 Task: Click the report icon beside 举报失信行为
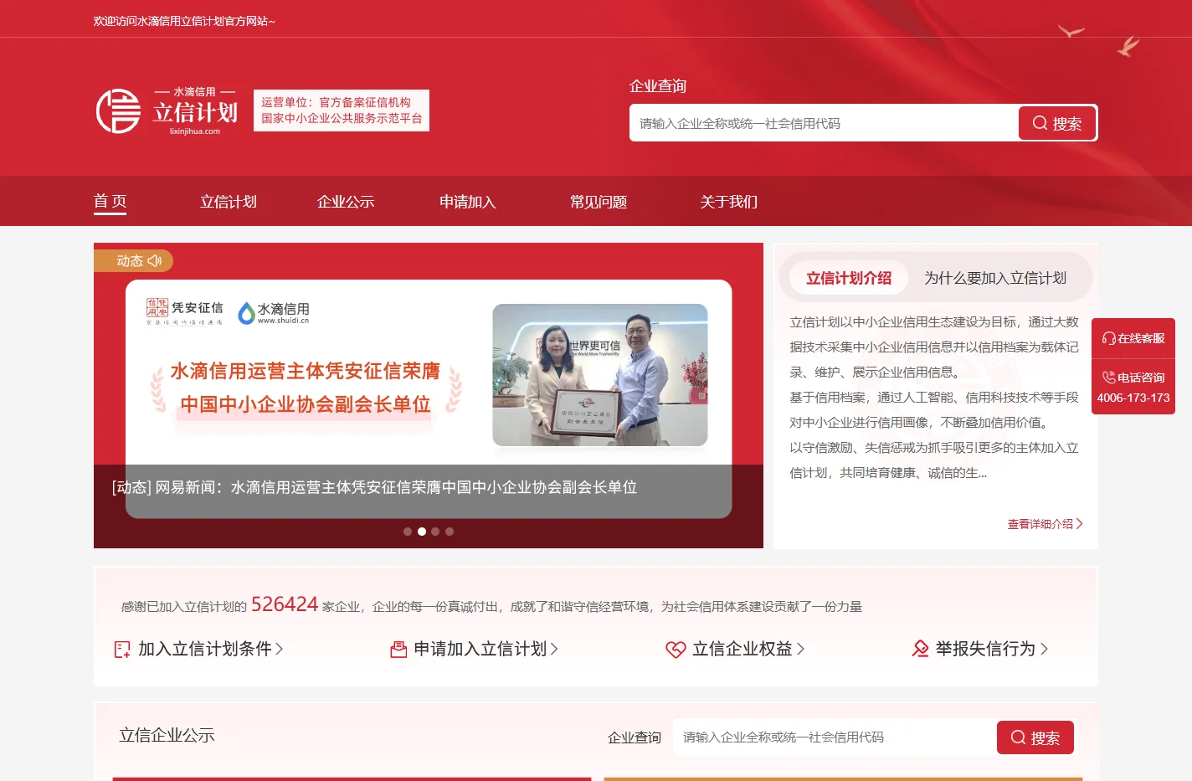(920, 649)
